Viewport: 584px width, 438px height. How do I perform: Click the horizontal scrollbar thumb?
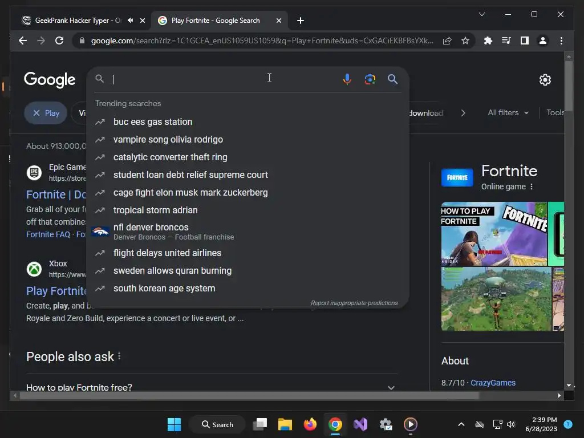(x=249, y=396)
